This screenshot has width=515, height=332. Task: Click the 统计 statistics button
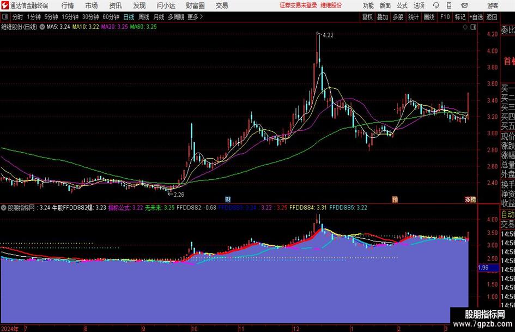click(413, 17)
